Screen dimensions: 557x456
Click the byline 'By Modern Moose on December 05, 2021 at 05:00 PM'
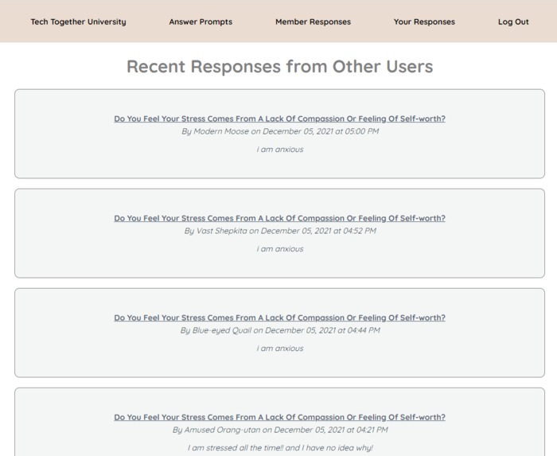[280, 131]
